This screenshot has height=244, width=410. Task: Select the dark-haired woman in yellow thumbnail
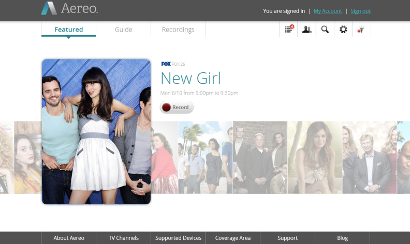(28, 157)
